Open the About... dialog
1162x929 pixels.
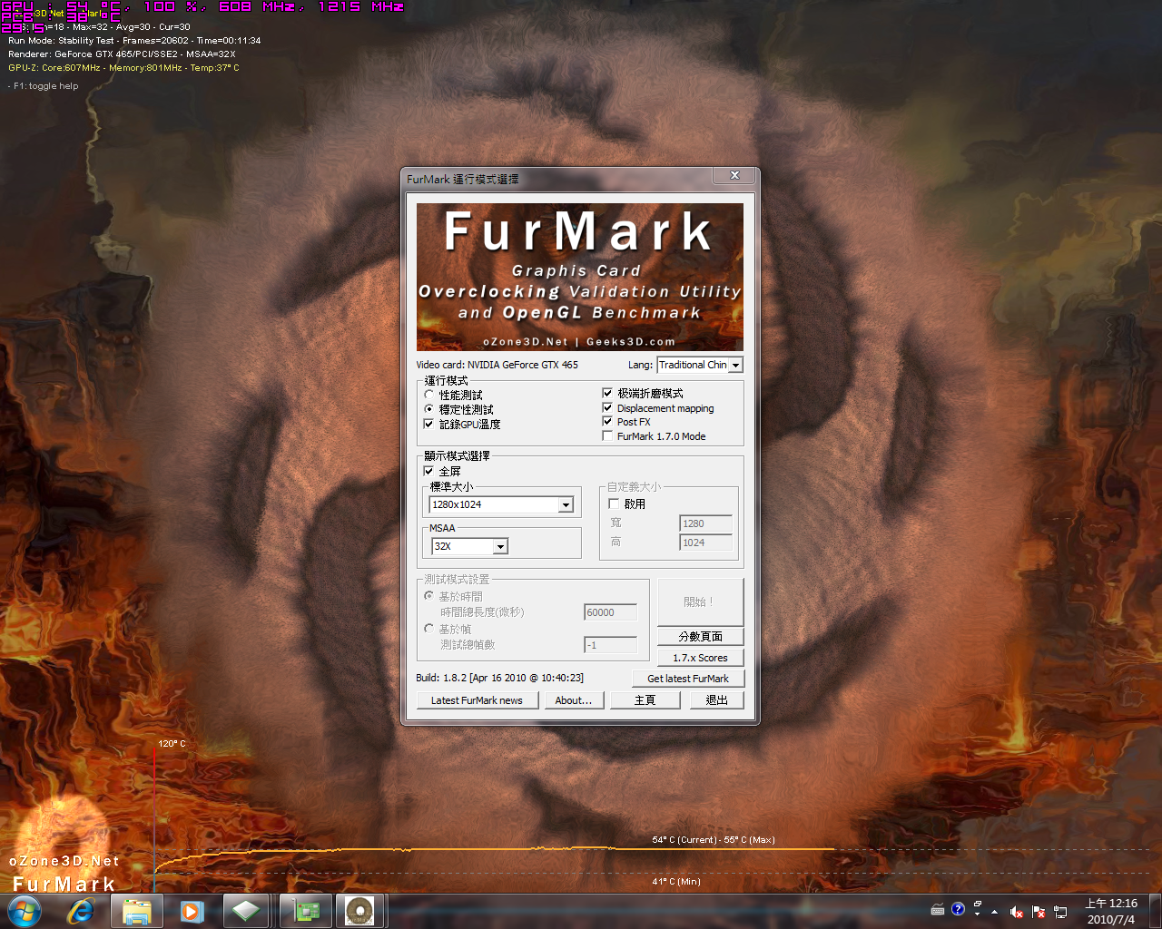574,700
